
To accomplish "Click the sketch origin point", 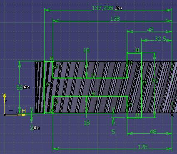I will [x=5, y=115].
